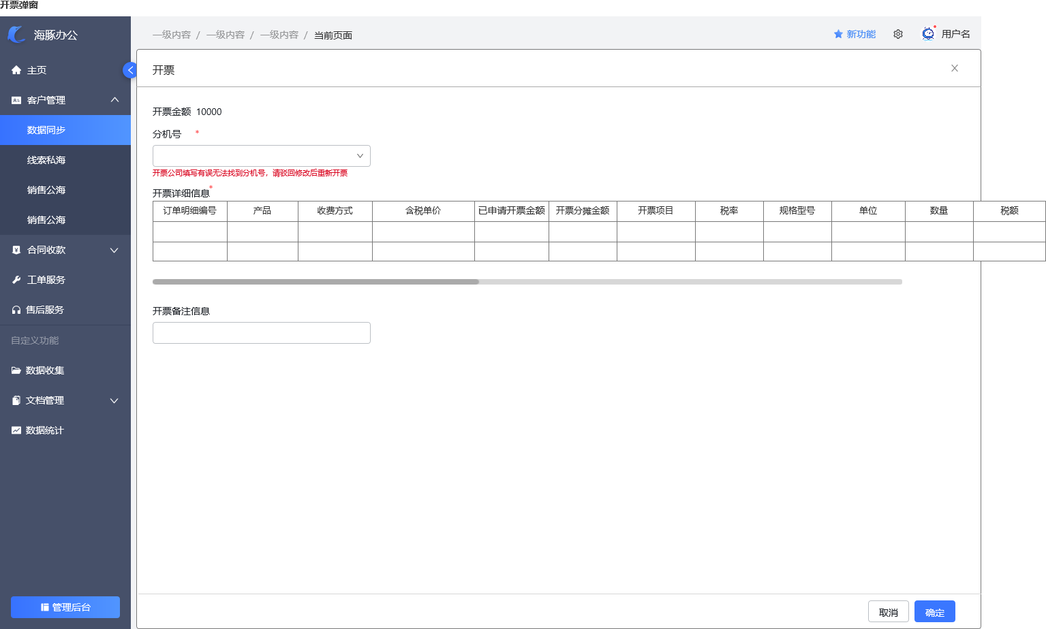The image size is (1046, 629).
Task: Click the 税额 column header
Action: tap(1009, 211)
